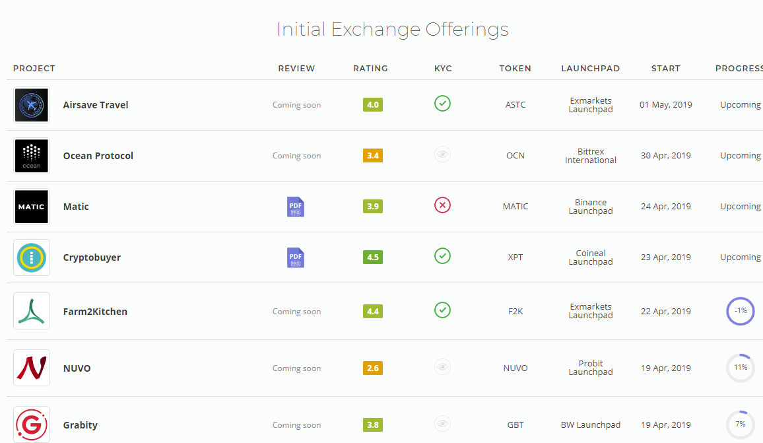Click Airsave Travel's green KYC checkmark
This screenshot has width=763, height=443.
442,103
